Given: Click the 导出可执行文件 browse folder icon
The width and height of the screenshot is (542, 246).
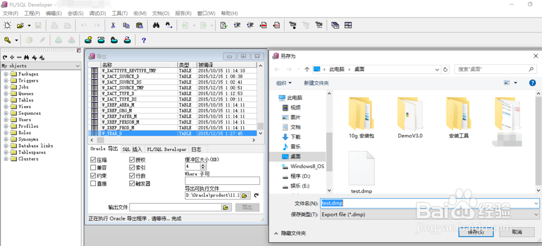Looking at the screenshot, I should point(244,195).
